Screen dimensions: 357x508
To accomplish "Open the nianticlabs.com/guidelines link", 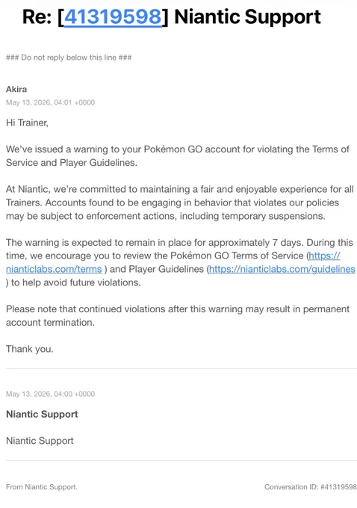I will [282, 269].
